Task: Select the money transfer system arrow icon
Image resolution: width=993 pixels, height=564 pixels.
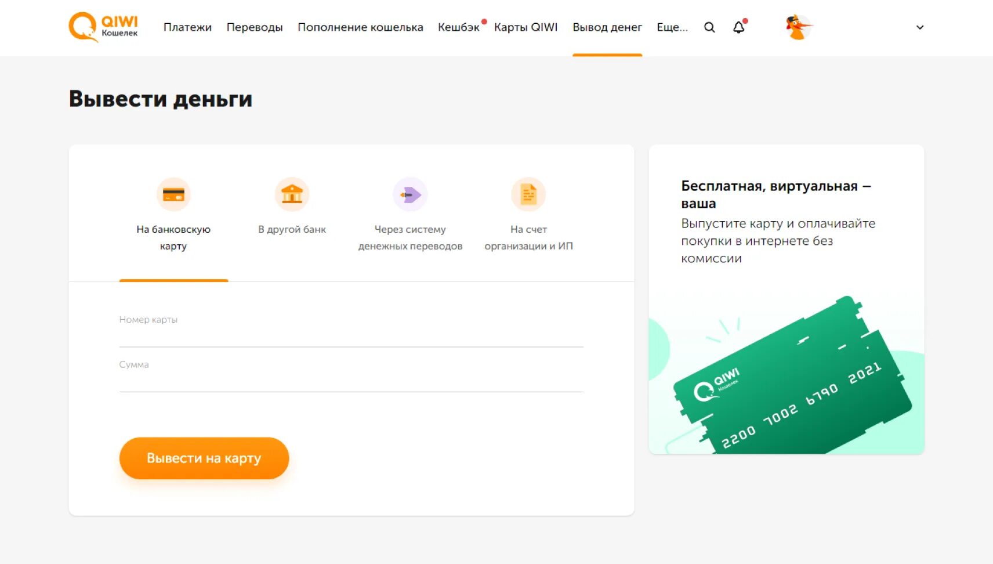Action: 410,194
